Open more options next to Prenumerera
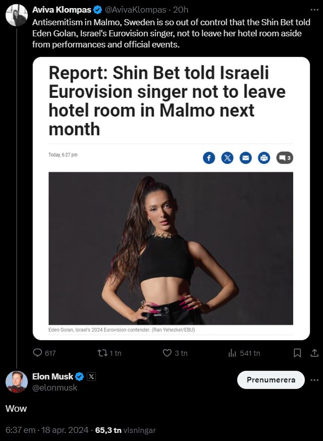 coord(314,380)
